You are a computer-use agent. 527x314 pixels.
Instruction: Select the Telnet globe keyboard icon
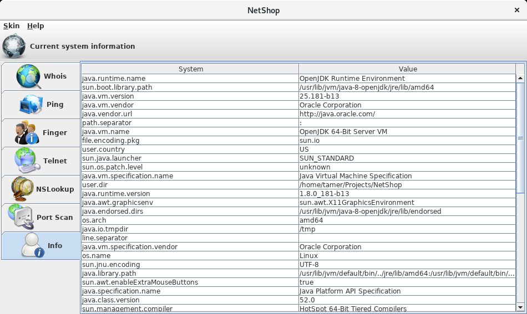tap(26, 161)
